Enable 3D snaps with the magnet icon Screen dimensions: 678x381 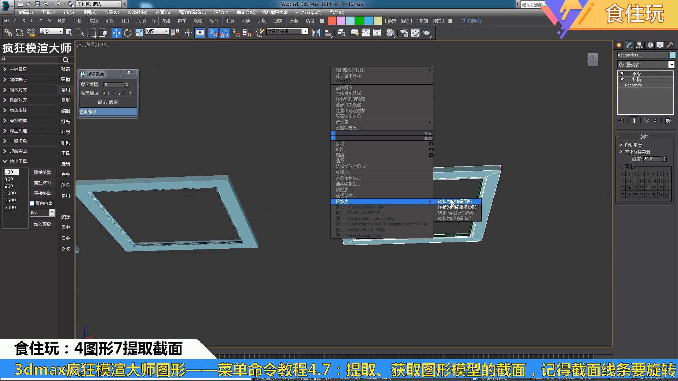click(213, 33)
